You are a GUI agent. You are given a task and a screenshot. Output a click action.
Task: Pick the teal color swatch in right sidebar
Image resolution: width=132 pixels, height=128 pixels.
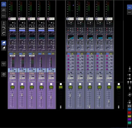[129, 123]
